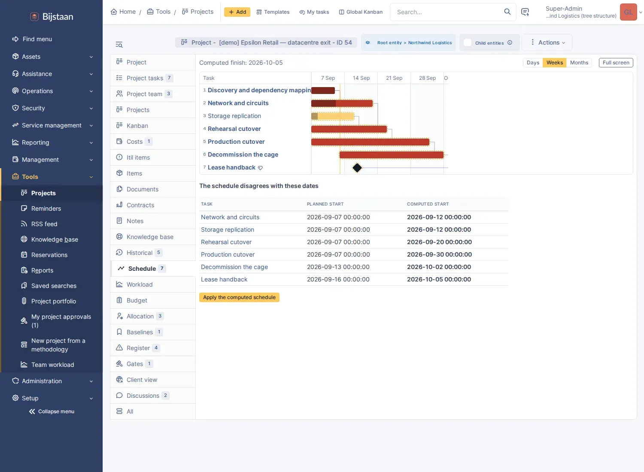Open the Historical tab
This screenshot has height=472, width=644.
tap(153, 253)
